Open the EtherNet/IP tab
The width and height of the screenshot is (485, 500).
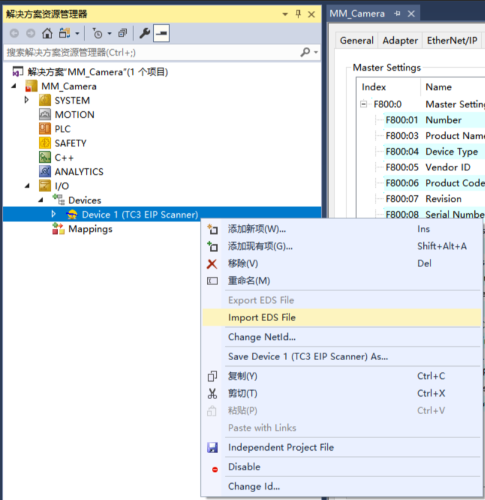[x=452, y=41]
